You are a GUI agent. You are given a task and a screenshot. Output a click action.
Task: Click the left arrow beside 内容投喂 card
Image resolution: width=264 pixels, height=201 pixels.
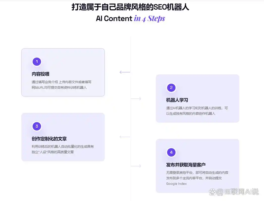pyautogui.click(x=124, y=72)
